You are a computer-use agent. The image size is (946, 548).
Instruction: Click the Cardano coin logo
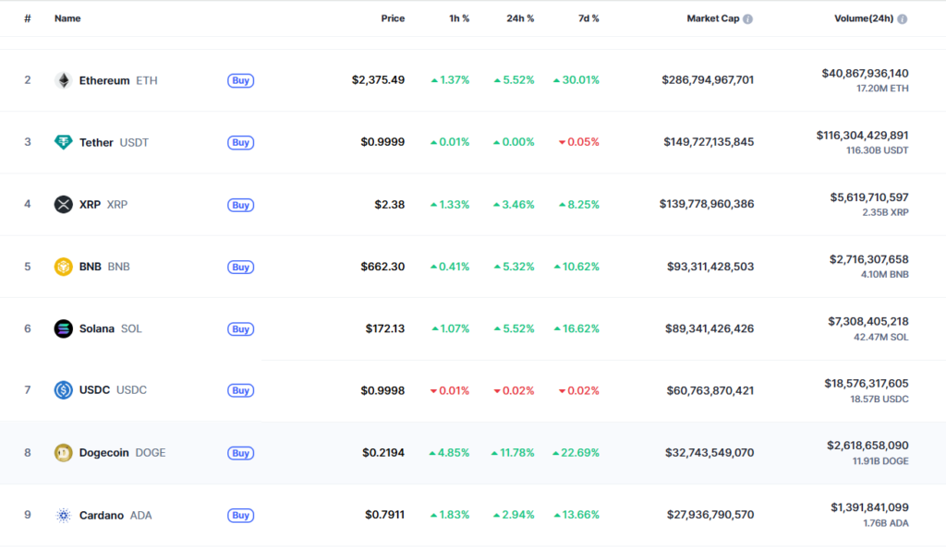[x=64, y=515]
